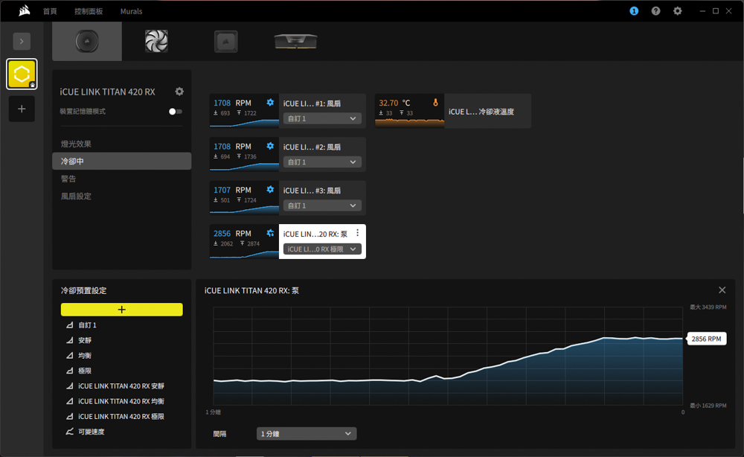The height and width of the screenshot is (457, 744).
Task: Click the 2856 RPM graph value label
Action: 707,339
